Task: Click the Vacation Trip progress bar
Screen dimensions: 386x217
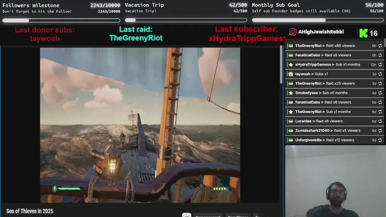Action: click(186, 20)
